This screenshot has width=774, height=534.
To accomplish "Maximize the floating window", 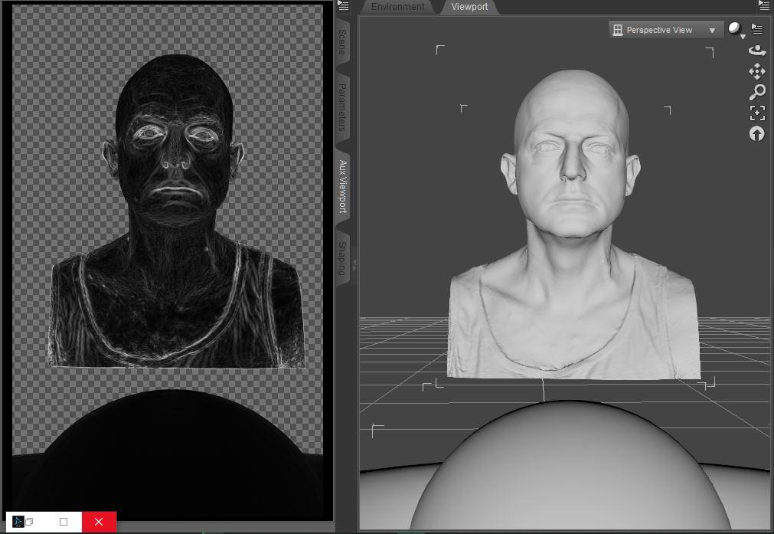I will [x=64, y=522].
